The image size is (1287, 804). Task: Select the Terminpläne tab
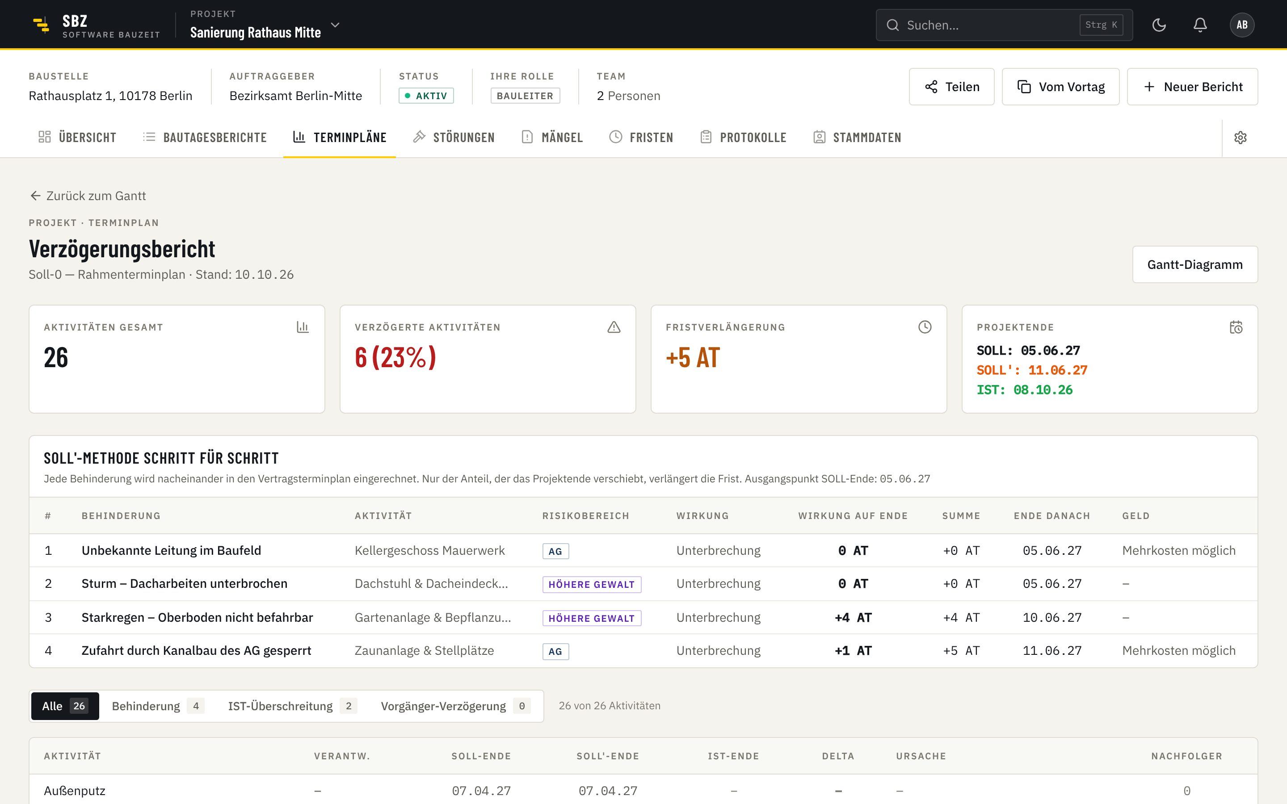[x=339, y=138]
